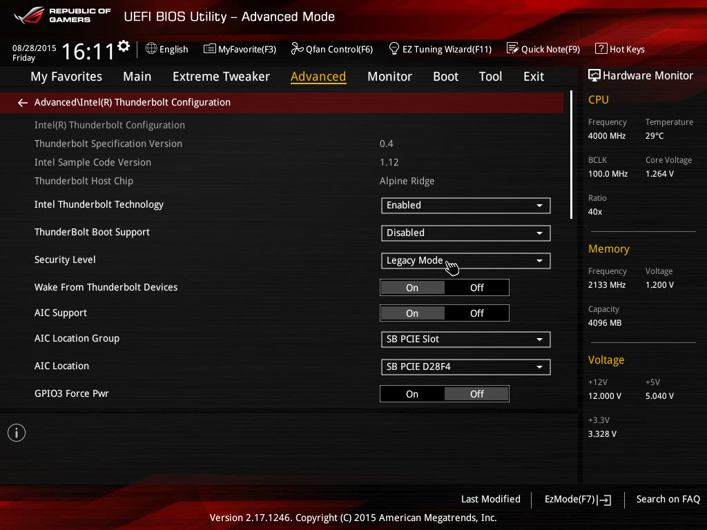Image resolution: width=707 pixels, height=530 pixels.
Task: Click the MyFavorite list icon
Action: point(210,49)
